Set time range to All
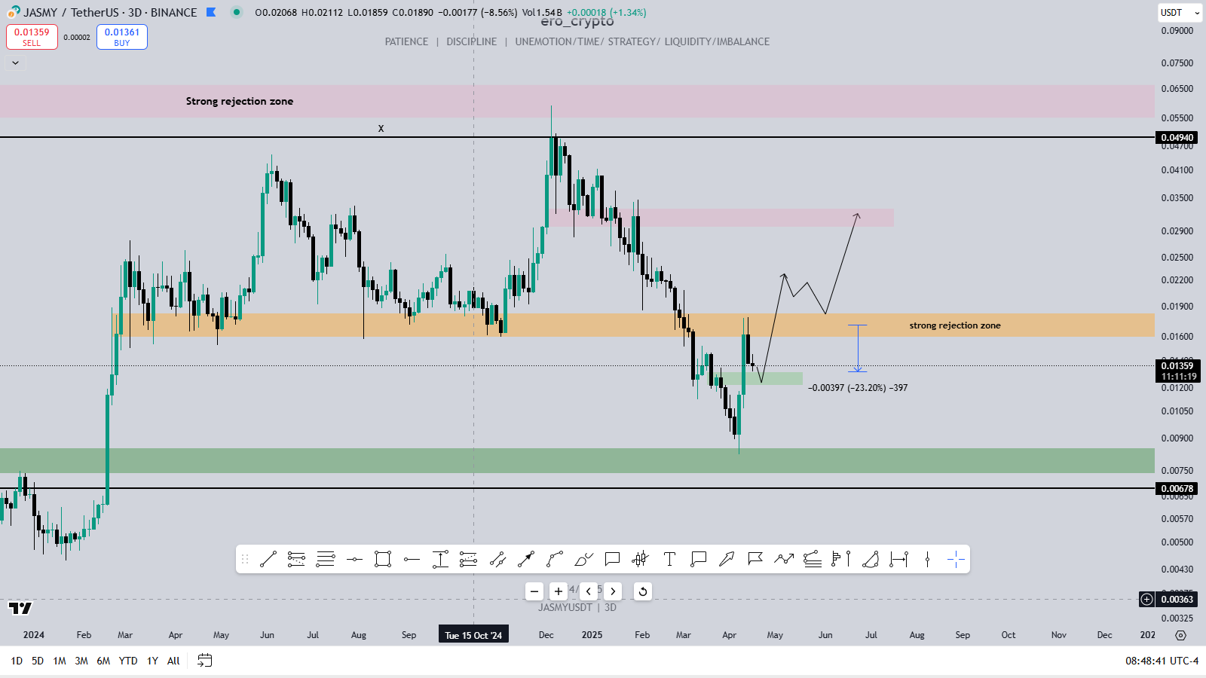The image size is (1206, 678). [173, 661]
